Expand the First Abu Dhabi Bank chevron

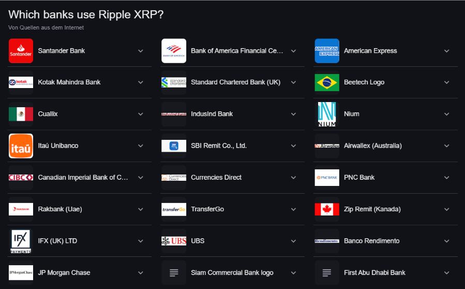(446, 273)
